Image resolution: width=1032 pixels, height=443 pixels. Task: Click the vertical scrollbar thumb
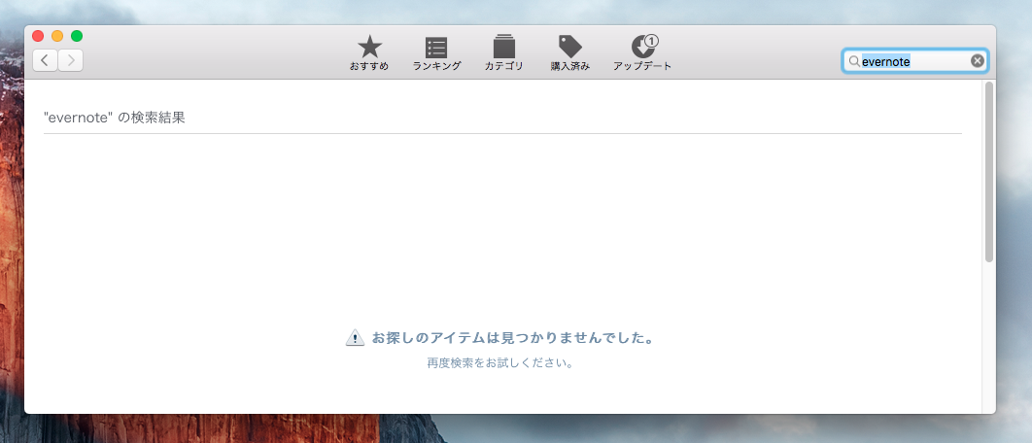click(x=989, y=173)
